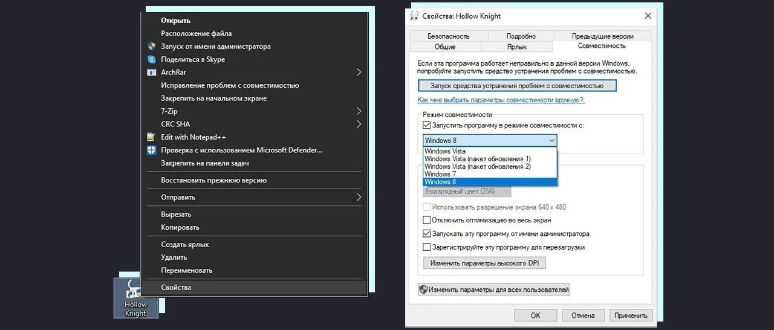Click the Hollow Knight icon in the properties title bar
Screen dimensions: 774x330
click(414, 16)
